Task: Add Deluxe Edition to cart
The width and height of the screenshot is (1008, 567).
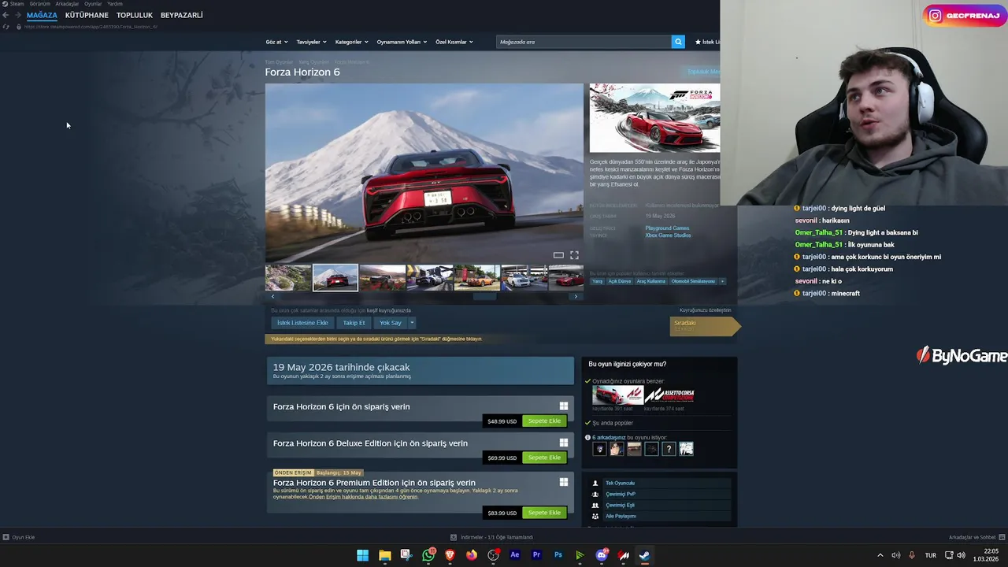Action: [x=544, y=458]
